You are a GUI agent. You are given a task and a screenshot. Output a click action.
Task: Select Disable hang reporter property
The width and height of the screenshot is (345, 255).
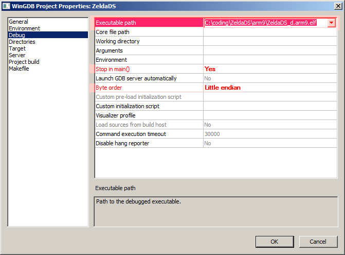pyautogui.click(x=149, y=143)
